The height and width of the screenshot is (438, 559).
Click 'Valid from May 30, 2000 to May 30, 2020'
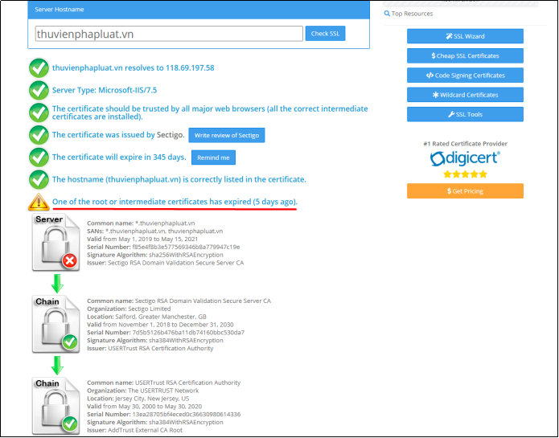point(145,407)
